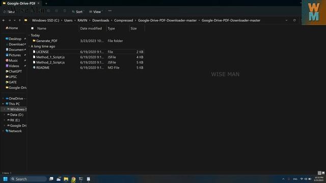Open Pictures in the navigation pane

click(13, 55)
